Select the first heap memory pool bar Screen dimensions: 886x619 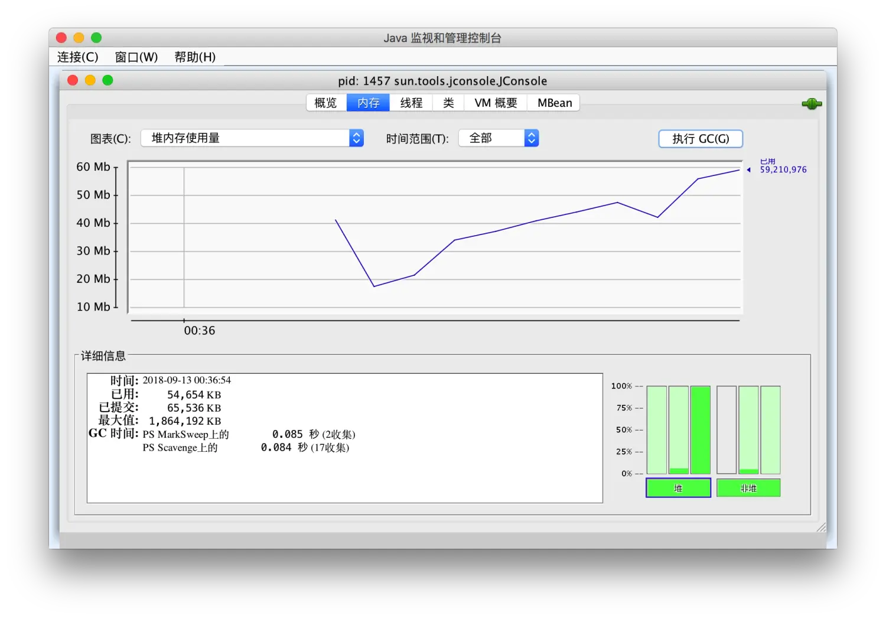click(656, 429)
